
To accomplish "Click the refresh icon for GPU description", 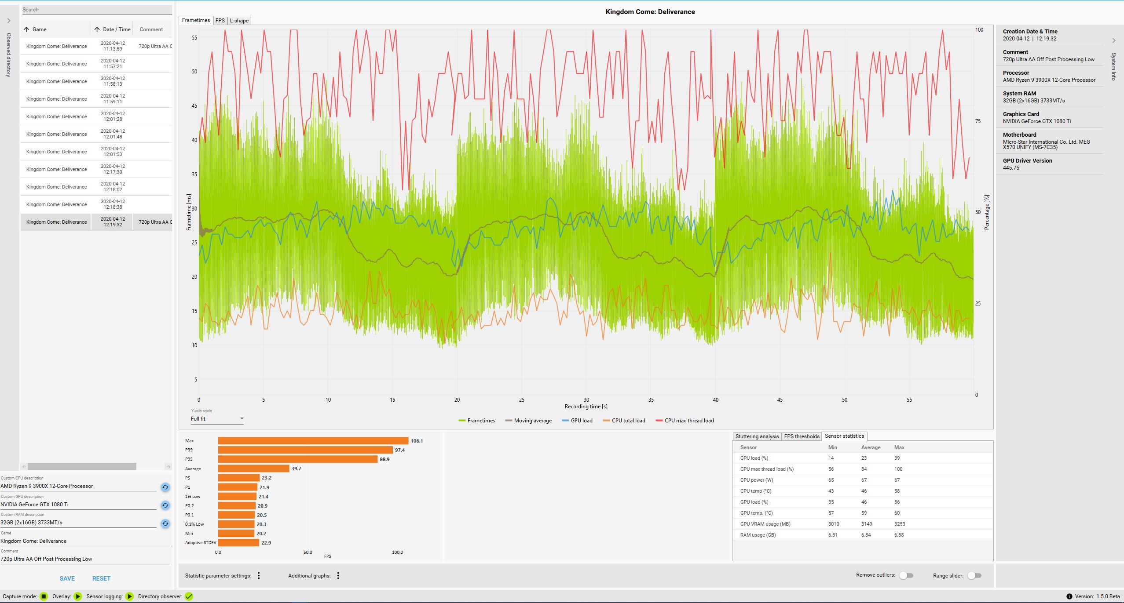I will point(165,505).
